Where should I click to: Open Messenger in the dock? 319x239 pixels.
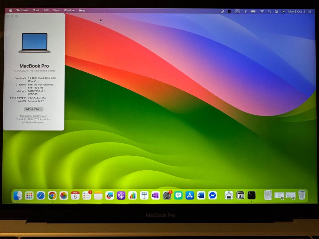pyautogui.click(x=213, y=196)
